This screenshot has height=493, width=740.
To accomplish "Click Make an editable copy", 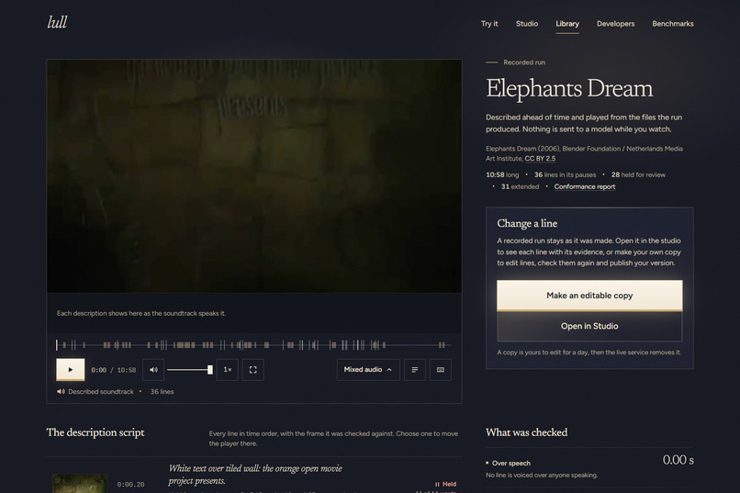I will click(x=589, y=296).
